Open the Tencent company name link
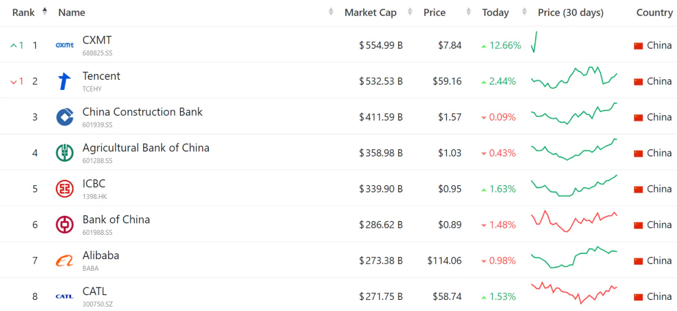The image size is (677, 311). click(x=101, y=76)
